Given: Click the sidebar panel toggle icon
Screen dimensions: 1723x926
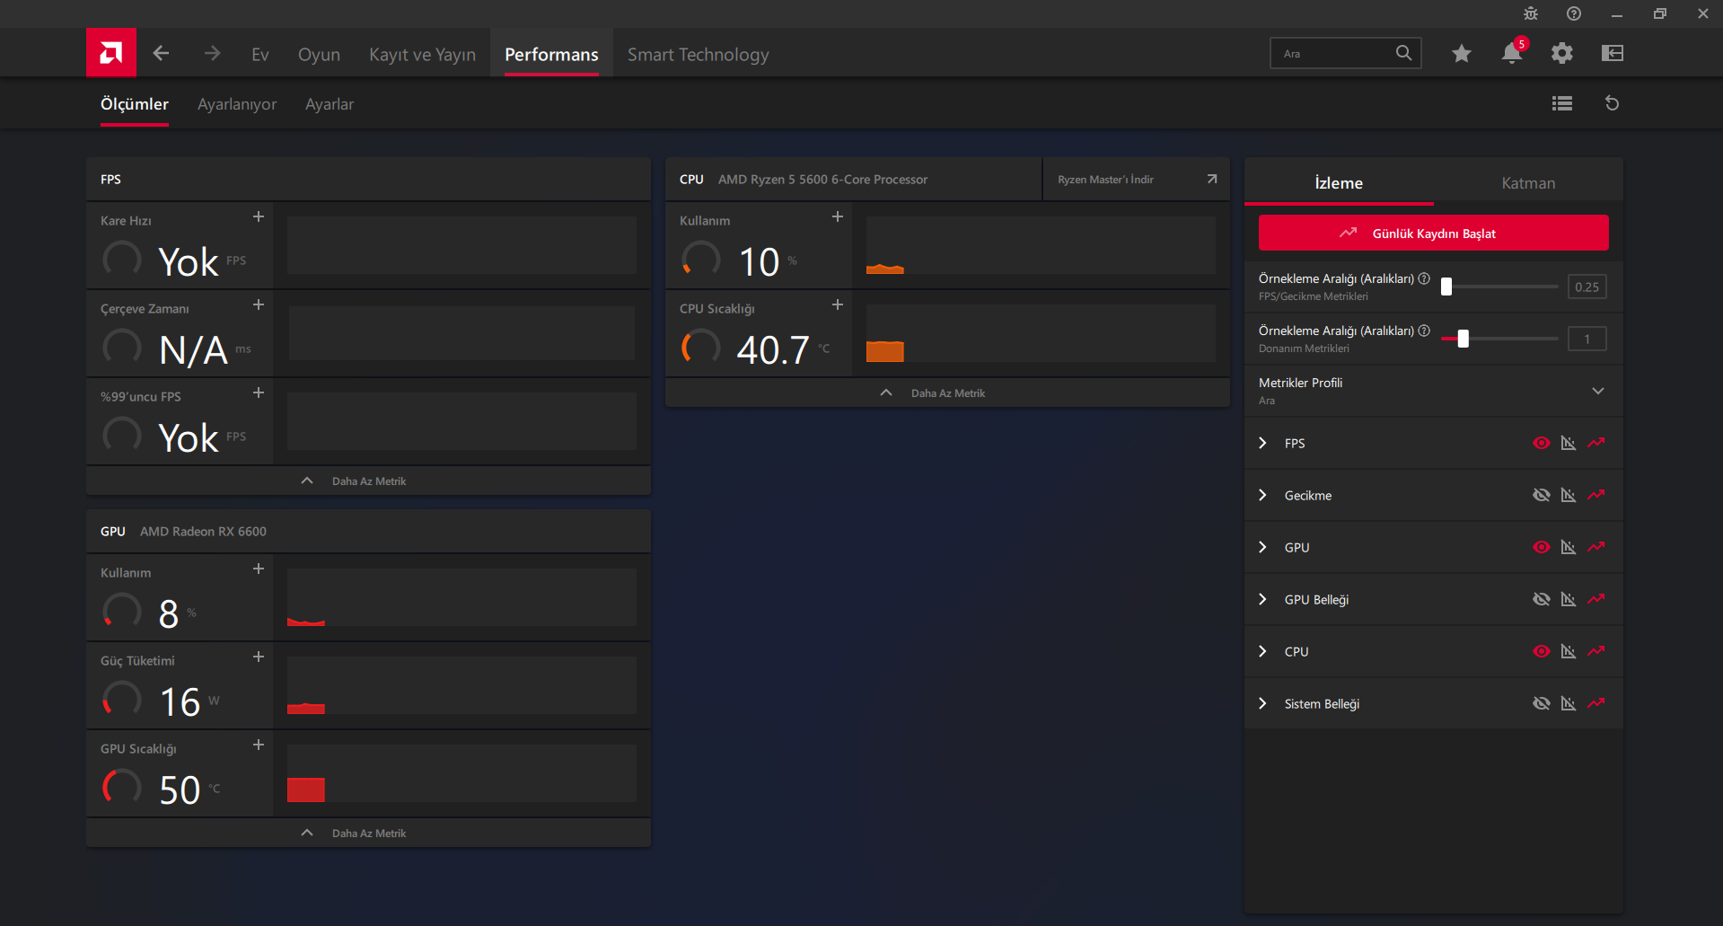Looking at the screenshot, I should (x=1613, y=54).
